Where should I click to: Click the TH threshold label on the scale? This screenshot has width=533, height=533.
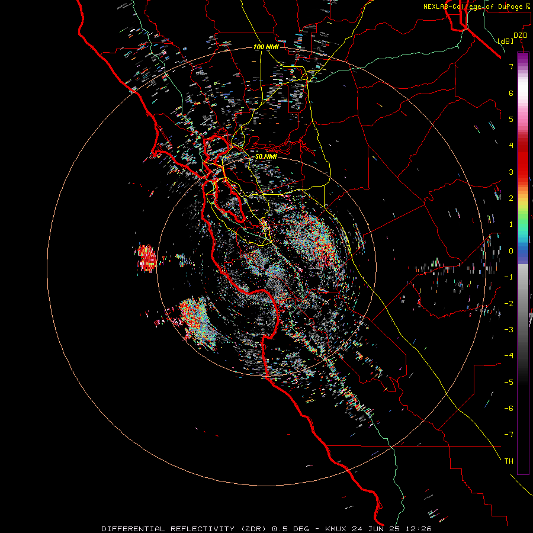509,461
